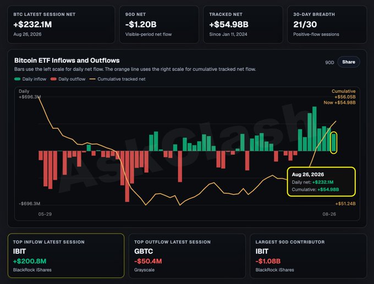This screenshot has height=284, width=374.
Task: Open the Tracked Net card
Action: [x=243, y=25]
